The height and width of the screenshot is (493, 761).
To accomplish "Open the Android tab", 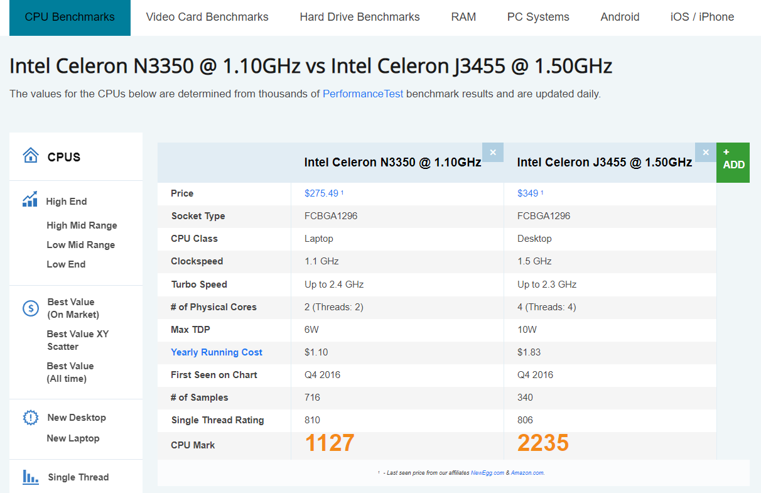I will pos(620,18).
